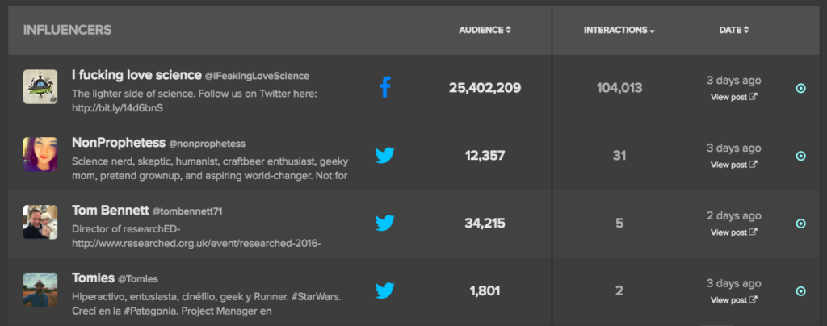The width and height of the screenshot is (827, 326).
Task: Click NonProphetess avatar image
Action: [x=40, y=154]
